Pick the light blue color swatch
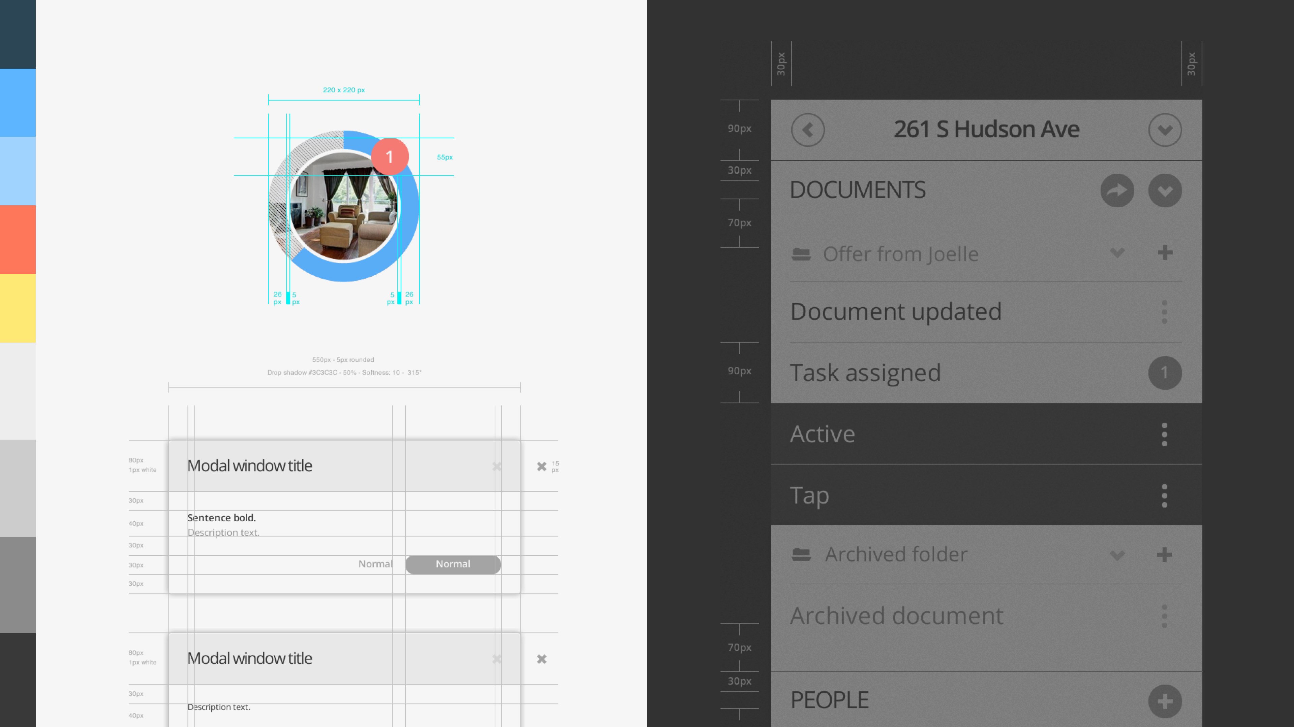 [18, 171]
